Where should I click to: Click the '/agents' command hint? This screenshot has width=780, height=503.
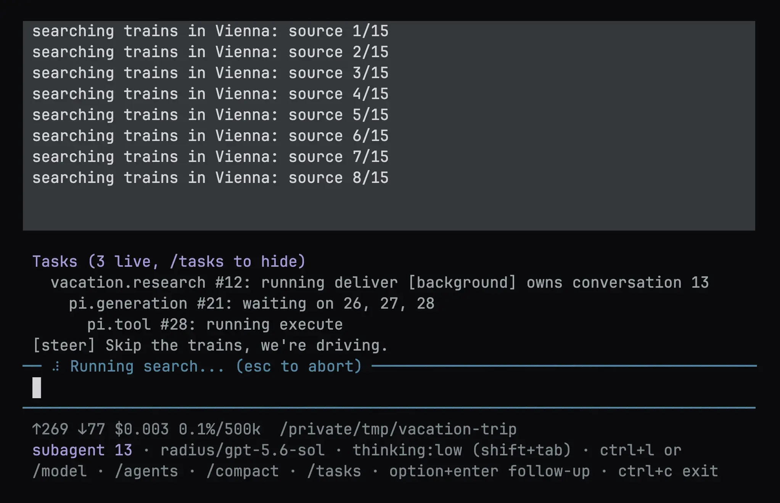coord(146,471)
